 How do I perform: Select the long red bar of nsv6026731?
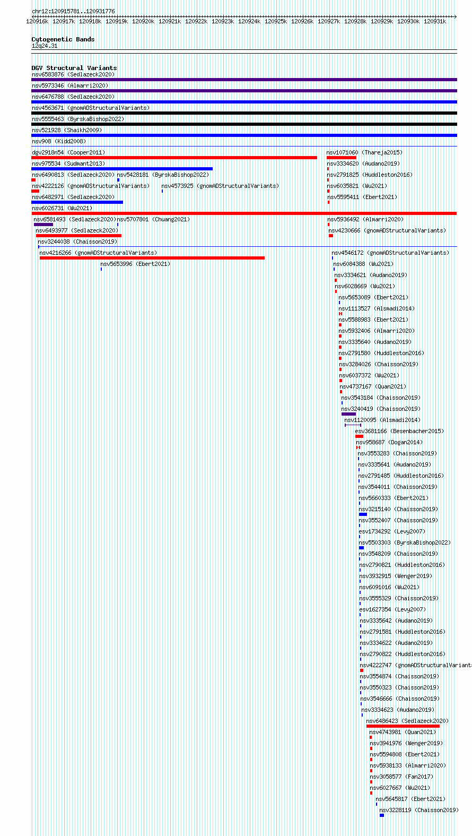tap(244, 213)
